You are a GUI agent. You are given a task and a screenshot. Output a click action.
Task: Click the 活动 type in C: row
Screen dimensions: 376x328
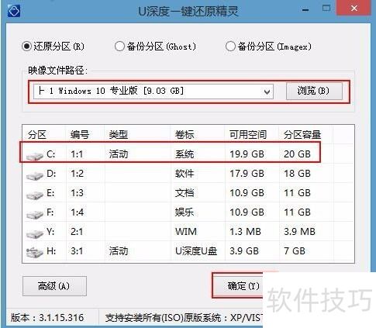119,154
